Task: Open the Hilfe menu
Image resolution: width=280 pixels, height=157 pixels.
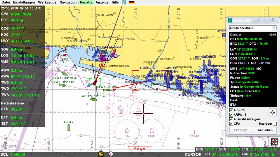Action: [x=115, y=2]
